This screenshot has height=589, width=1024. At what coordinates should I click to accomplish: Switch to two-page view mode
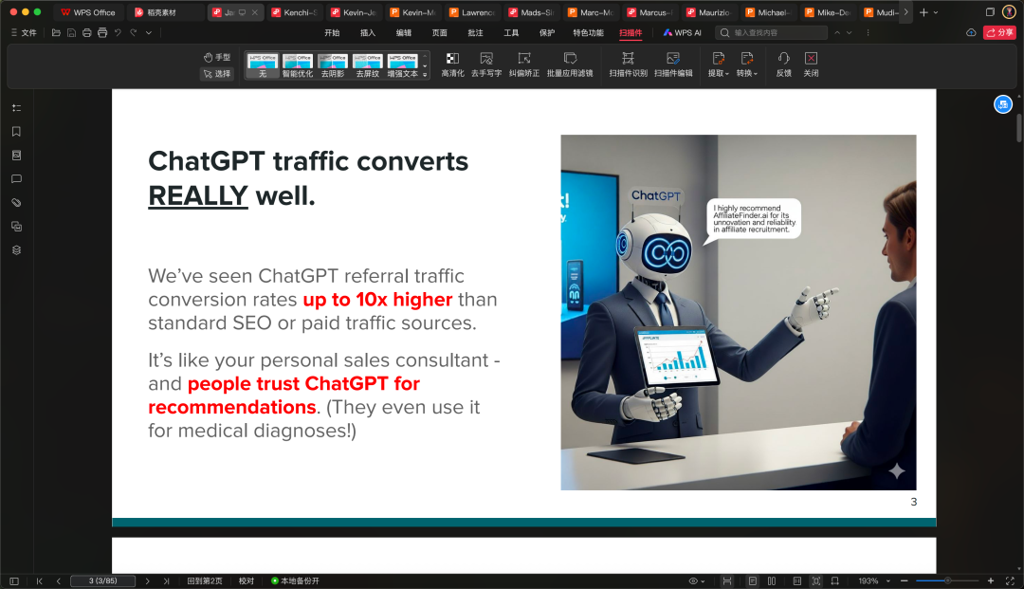[x=771, y=580]
